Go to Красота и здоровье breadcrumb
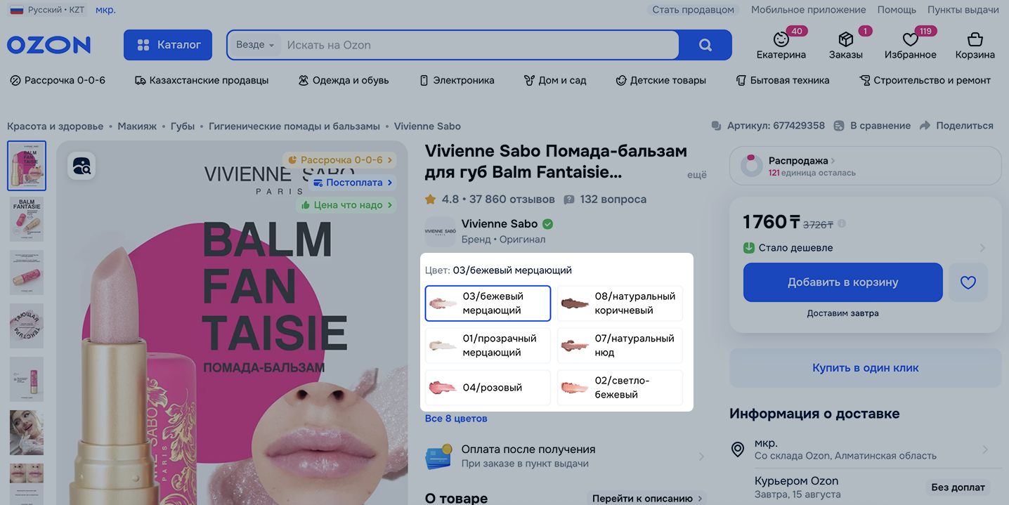 click(x=55, y=126)
